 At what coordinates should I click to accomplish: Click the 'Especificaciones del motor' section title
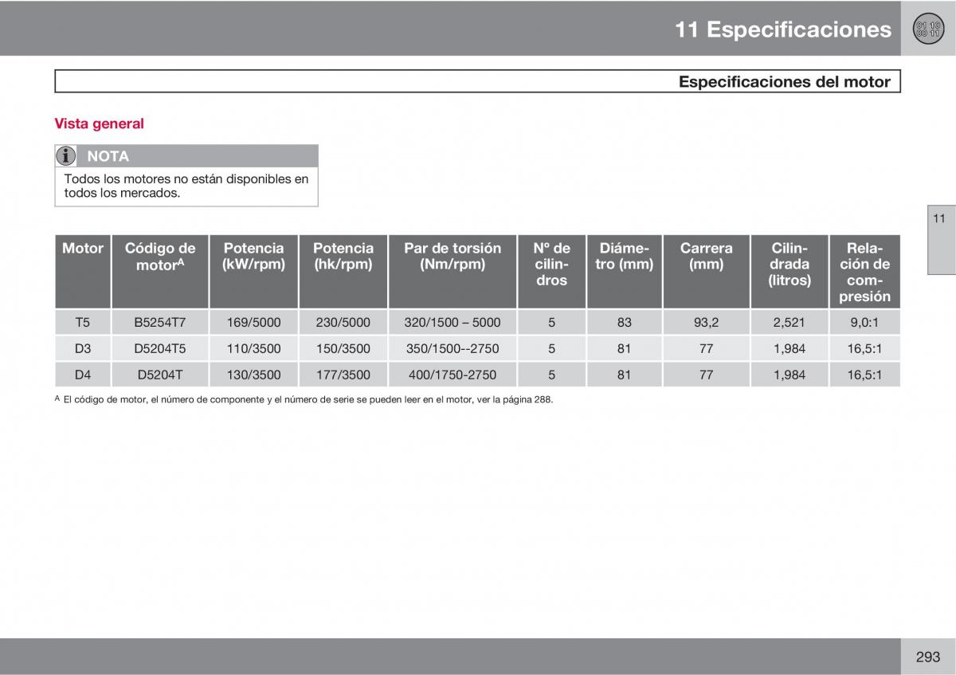785,81
